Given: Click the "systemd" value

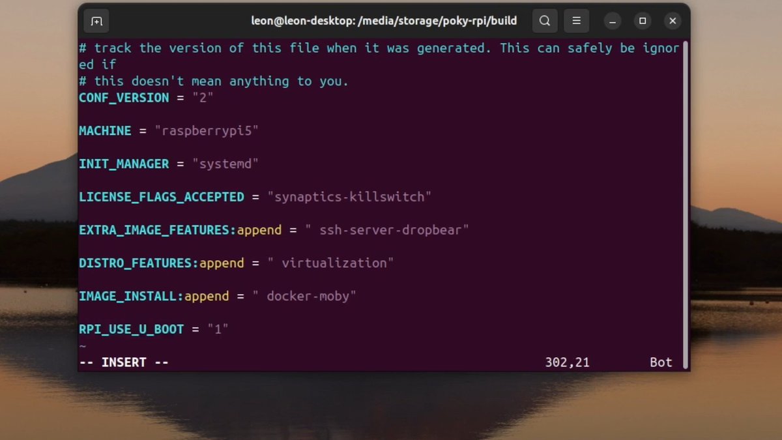Looking at the screenshot, I should click(x=225, y=164).
